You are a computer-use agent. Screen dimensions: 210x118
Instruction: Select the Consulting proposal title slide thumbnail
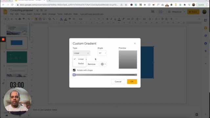(x=17, y=30)
